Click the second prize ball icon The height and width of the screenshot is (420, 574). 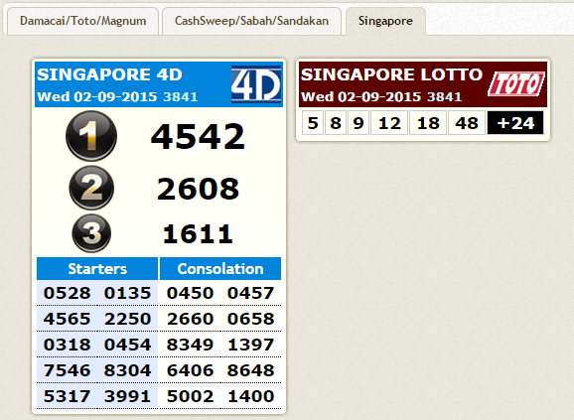pyautogui.click(x=91, y=188)
